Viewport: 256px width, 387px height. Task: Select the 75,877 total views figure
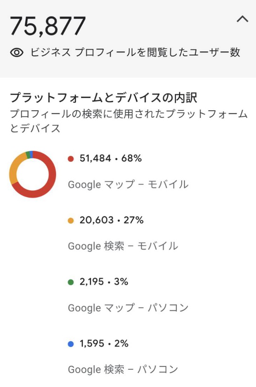48,24
